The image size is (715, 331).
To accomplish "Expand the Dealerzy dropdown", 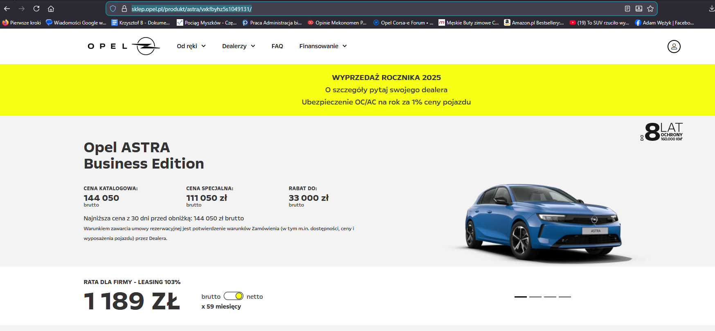I will pyautogui.click(x=238, y=46).
